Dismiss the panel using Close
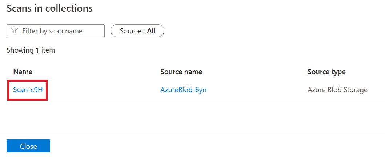Screen dimensions: 385x159 tap(28, 146)
